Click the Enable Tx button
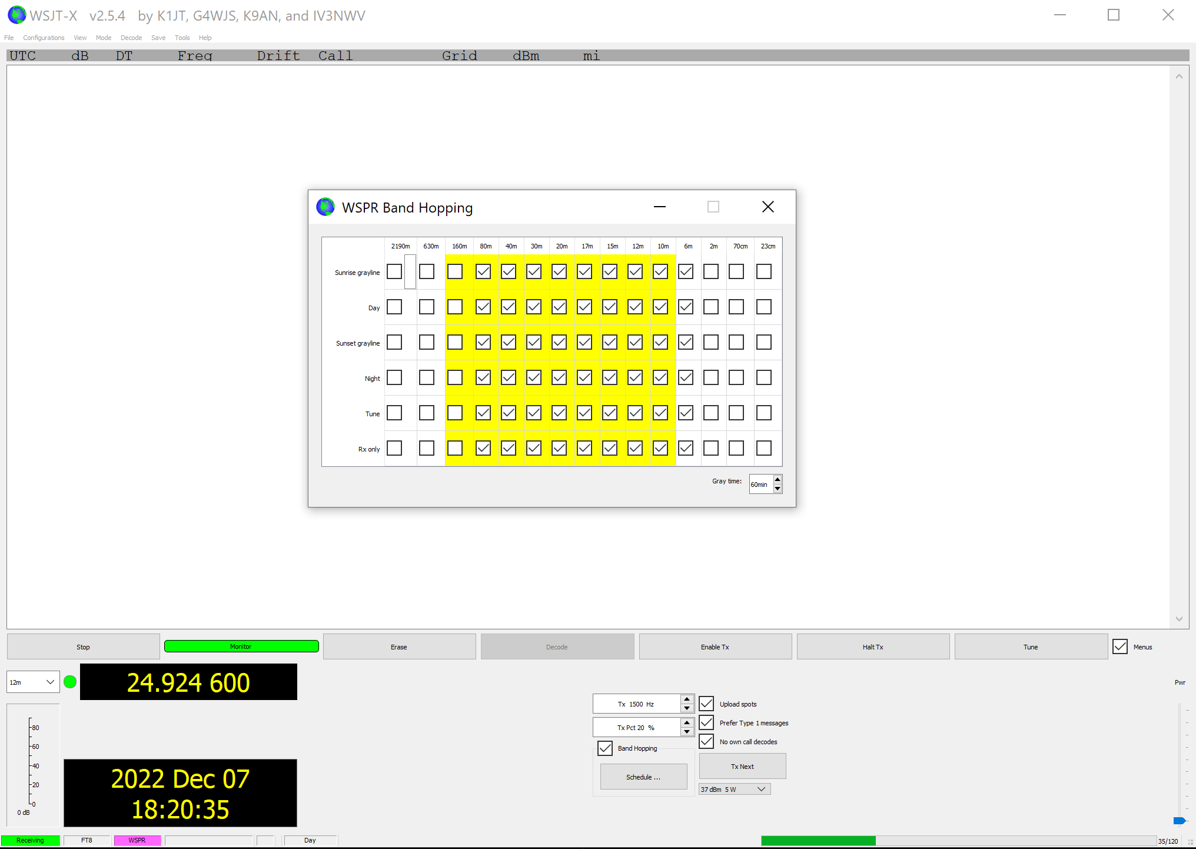 pyautogui.click(x=715, y=646)
